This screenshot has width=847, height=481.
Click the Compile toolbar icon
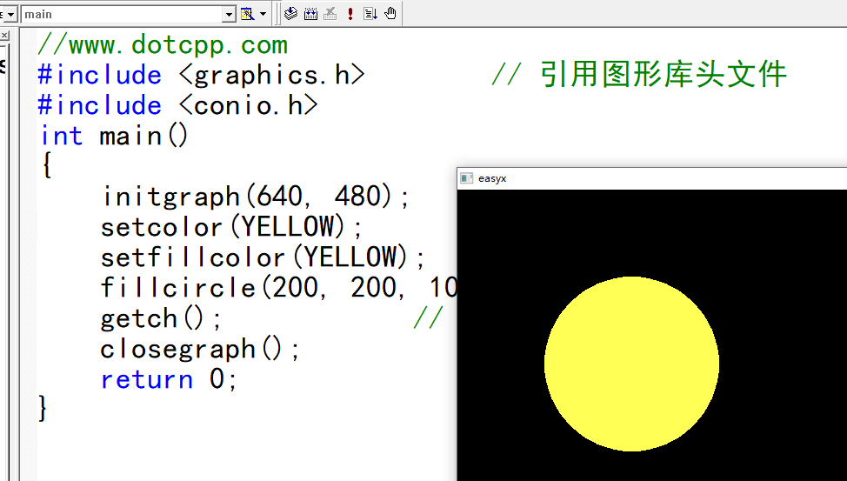[290, 14]
